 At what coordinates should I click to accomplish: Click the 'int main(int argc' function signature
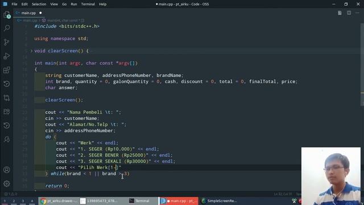pos(86,63)
